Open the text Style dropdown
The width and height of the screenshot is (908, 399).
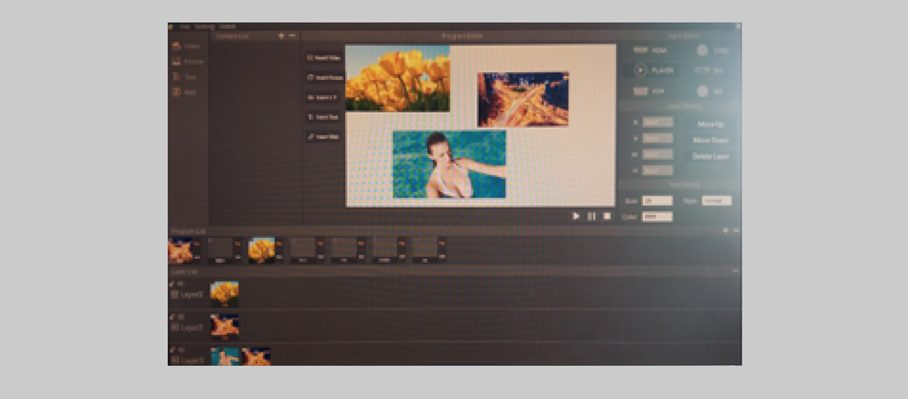tap(716, 201)
